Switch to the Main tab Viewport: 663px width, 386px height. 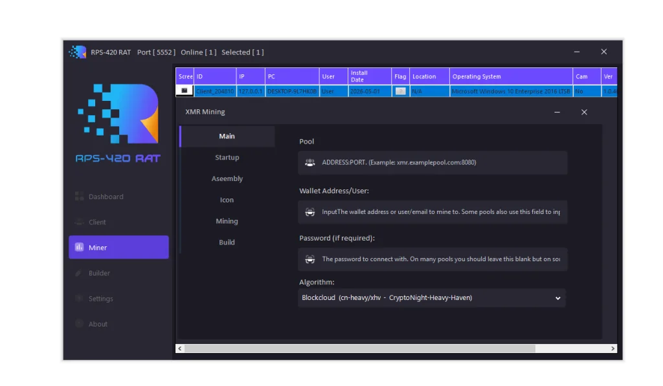tap(227, 136)
